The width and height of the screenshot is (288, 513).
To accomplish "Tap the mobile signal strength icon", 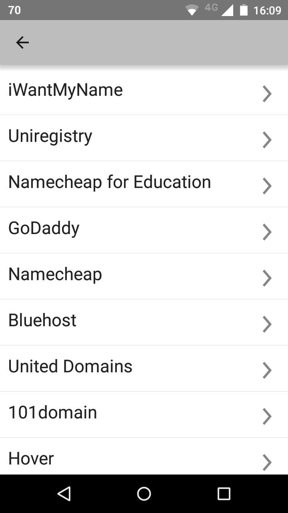I will 227,10.
